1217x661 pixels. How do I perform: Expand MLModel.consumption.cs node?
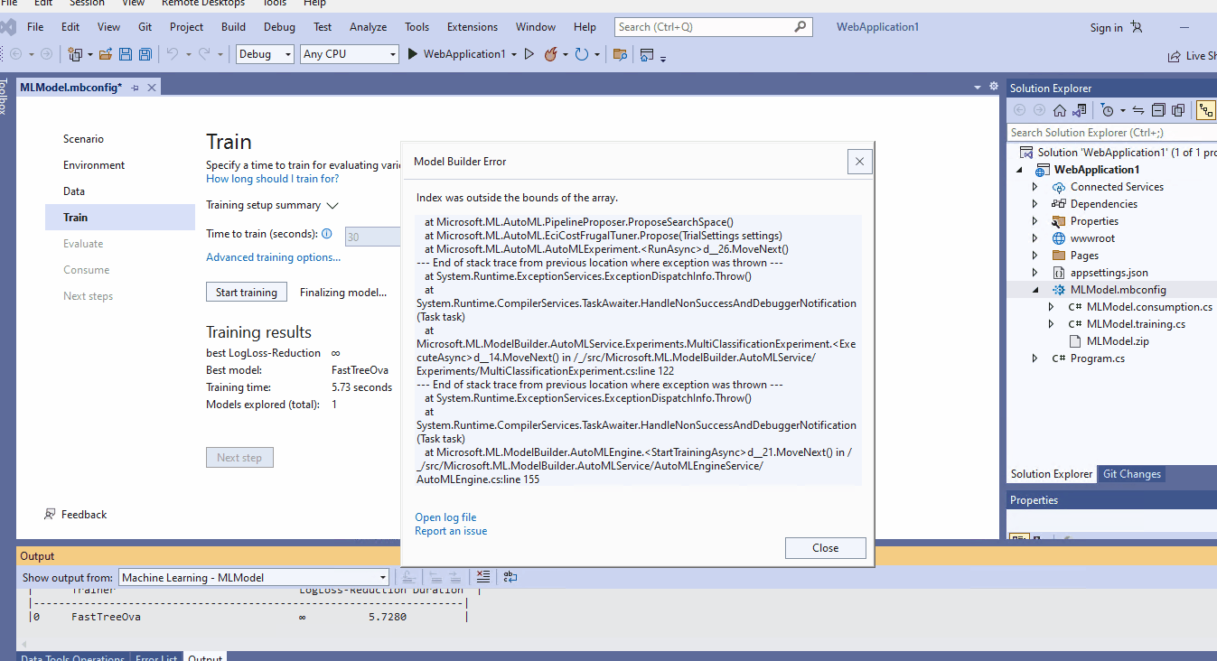pyautogui.click(x=1051, y=307)
